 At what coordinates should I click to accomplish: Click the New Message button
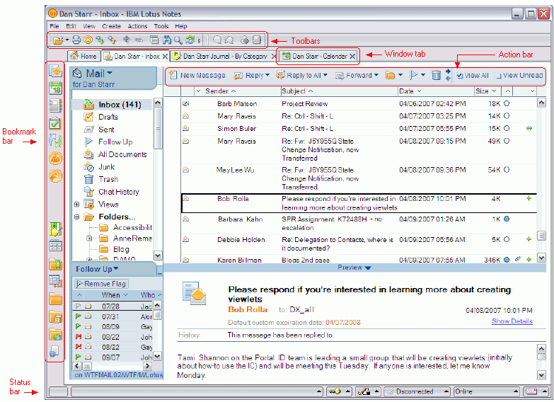coord(197,75)
